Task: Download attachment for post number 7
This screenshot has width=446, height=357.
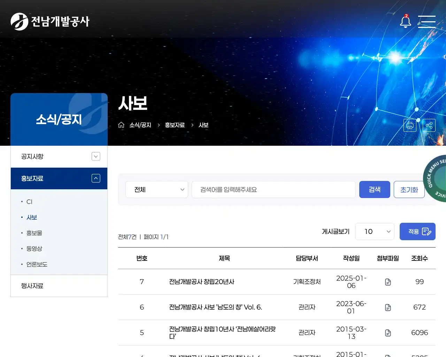Action: point(388,282)
